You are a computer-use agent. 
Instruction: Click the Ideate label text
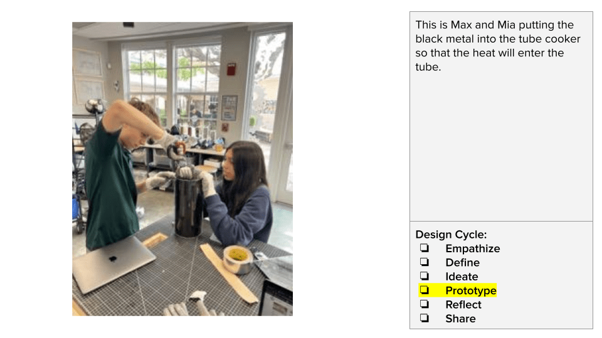462,277
